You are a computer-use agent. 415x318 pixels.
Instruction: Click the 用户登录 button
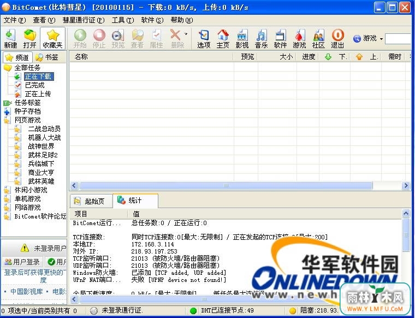click(22, 262)
